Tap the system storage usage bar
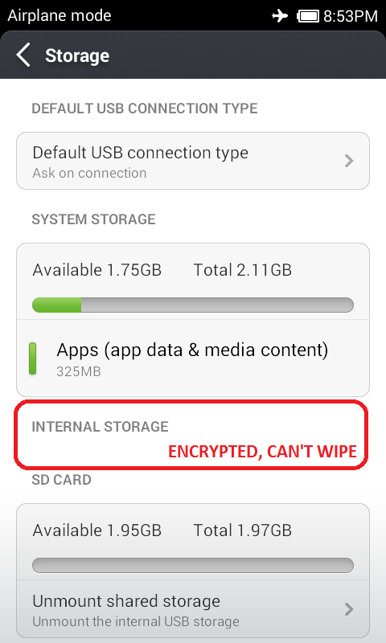This screenshot has width=386, height=643. (193, 305)
